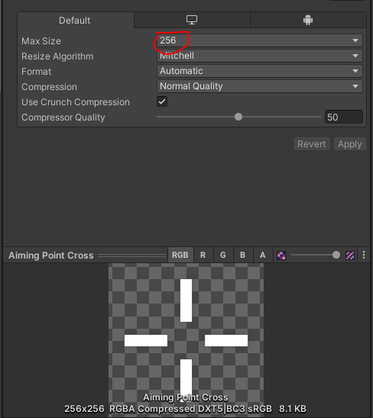The height and width of the screenshot is (418, 373).
Task: Show only the A alpha channel in preview
Action: coord(263,255)
